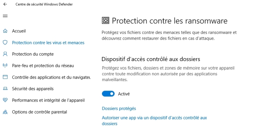
Task: Click Autoriser une app via un dispositif link
Action: point(154,121)
